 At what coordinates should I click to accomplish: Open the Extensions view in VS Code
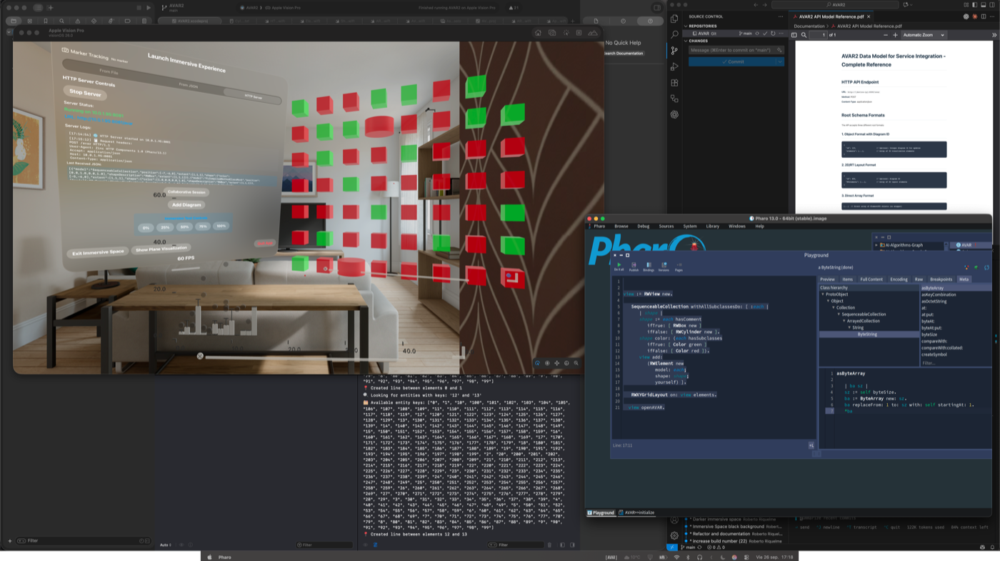674,83
